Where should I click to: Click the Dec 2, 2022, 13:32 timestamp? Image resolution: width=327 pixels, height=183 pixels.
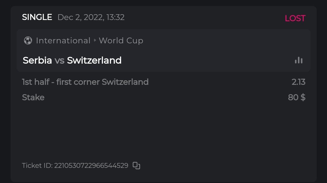pos(91,17)
